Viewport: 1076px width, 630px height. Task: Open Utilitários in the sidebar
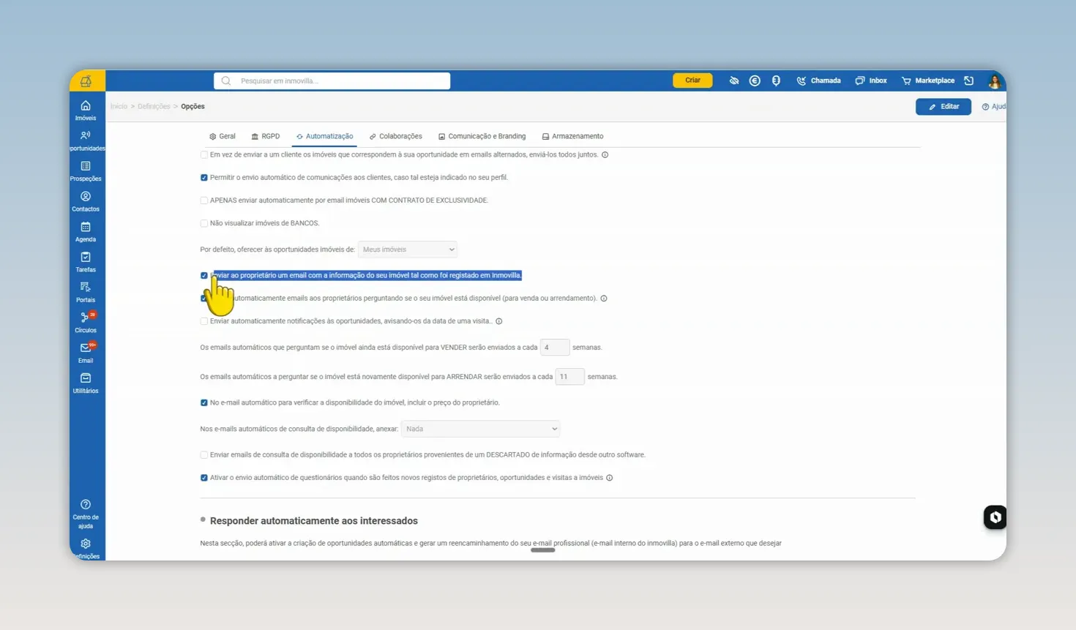[x=86, y=383]
